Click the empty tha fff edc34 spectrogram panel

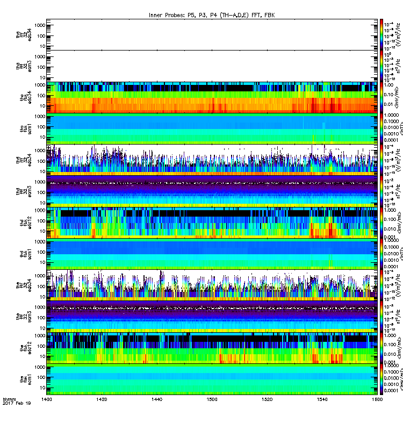(x=212, y=34)
